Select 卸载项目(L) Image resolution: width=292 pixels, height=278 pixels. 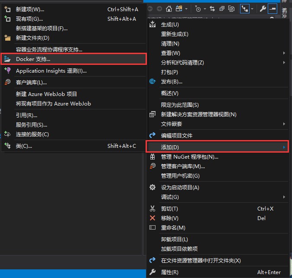pos(218,240)
